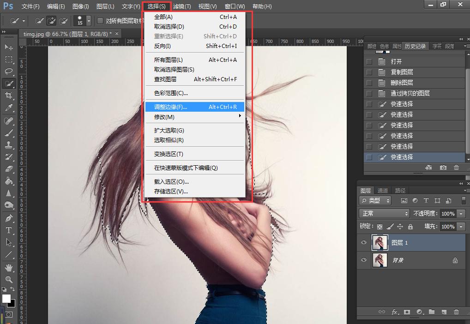Viewport: 470px width, 324px height.
Task: Enable the 对所有图层取样 checkbox
Action: pos(100,21)
